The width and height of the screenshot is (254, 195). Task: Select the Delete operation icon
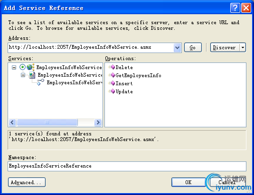112,67
